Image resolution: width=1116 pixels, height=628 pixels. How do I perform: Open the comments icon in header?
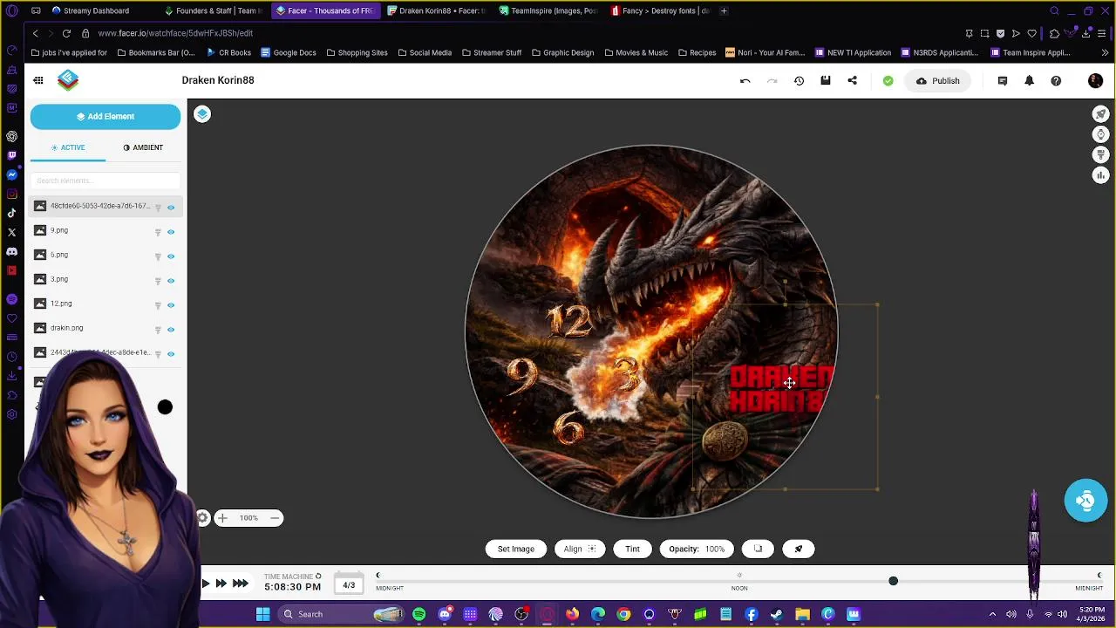point(1002,81)
